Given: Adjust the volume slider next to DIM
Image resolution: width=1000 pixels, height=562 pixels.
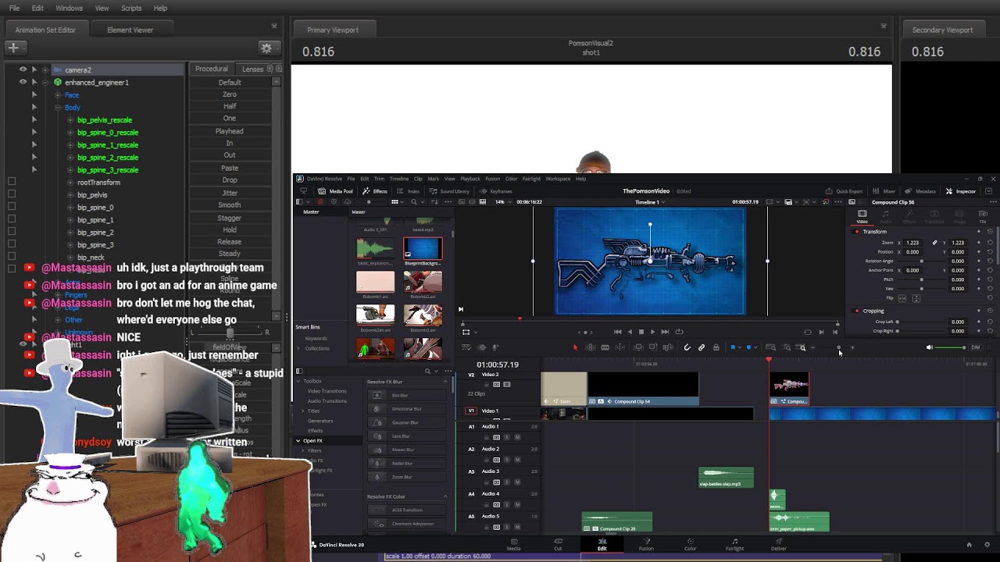Looking at the screenshot, I should pyautogui.click(x=950, y=347).
